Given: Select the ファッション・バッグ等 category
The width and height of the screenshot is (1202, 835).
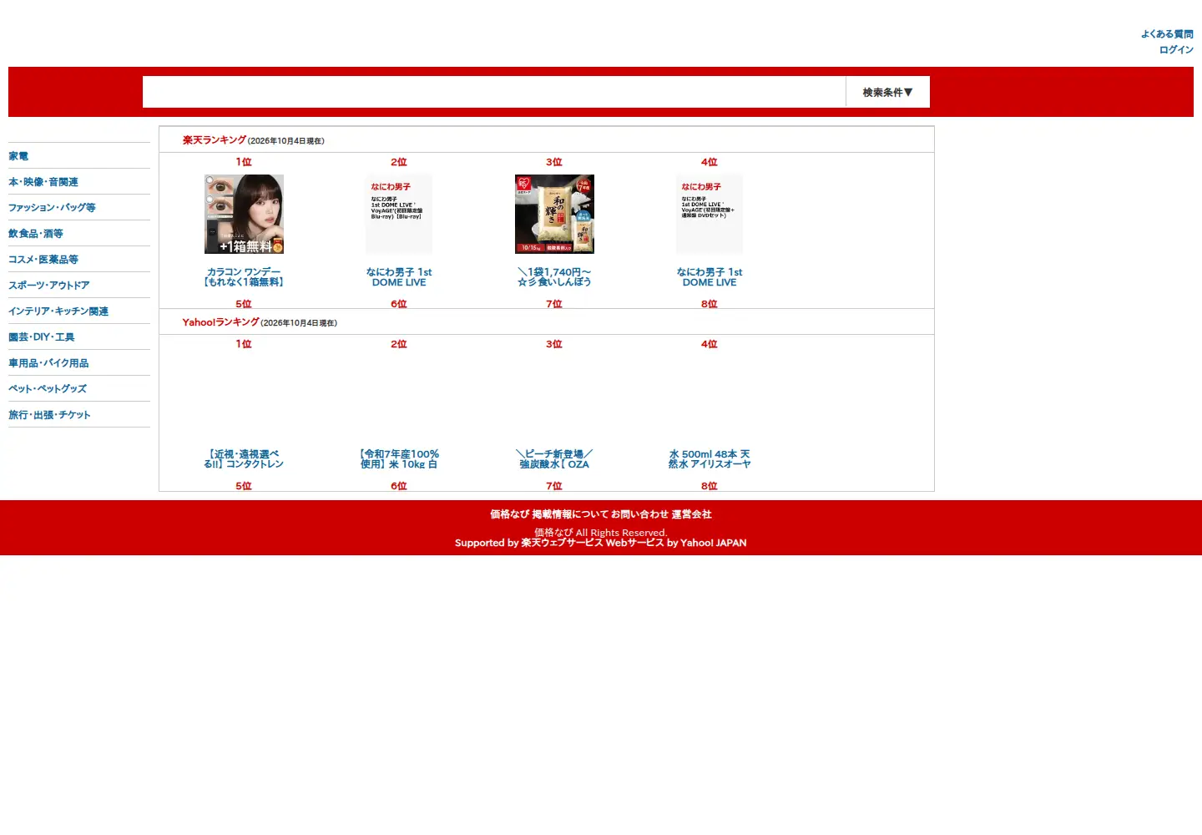Looking at the screenshot, I should point(52,208).
